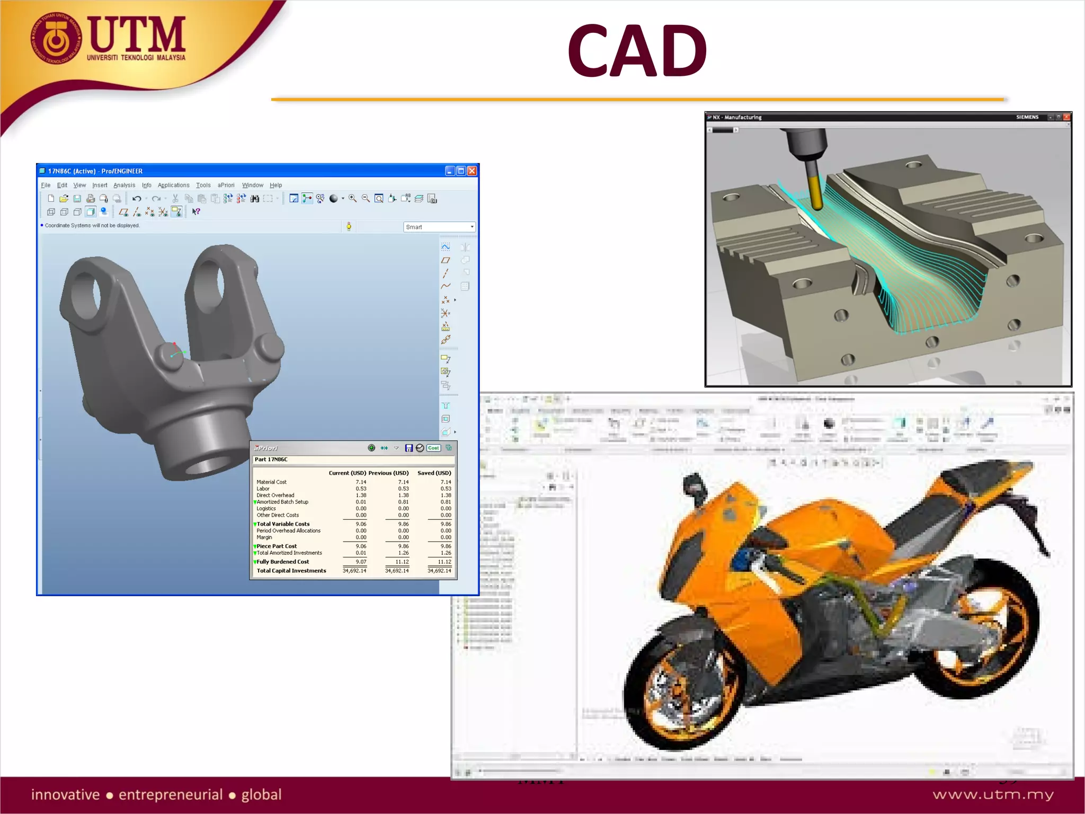Viewport: 1085px width, 814px height.
Task: Toggle coordinate systems display
Action: tap(163, 212)
